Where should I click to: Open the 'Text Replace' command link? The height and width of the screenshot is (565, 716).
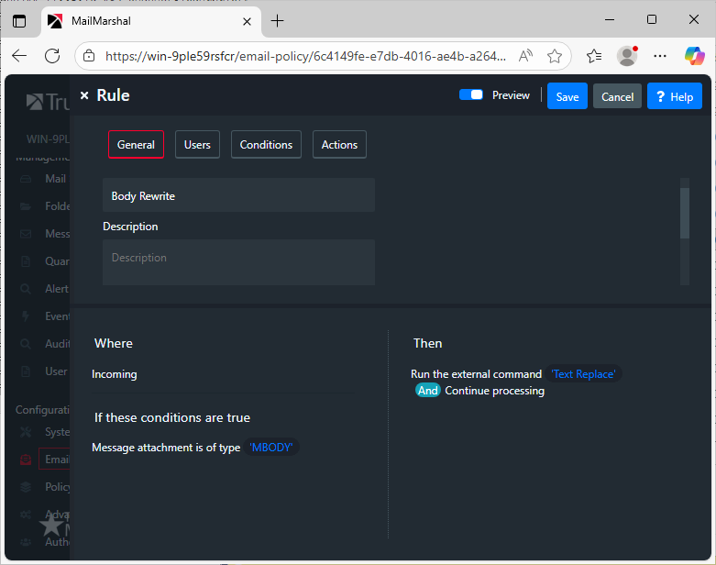click(584, 374)
